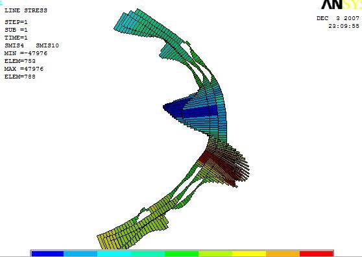Select the MIN =-47976 value
The image size is (362, 257).
point(26,53)
